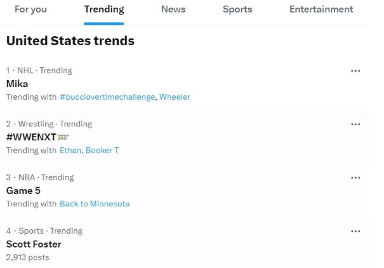
Task: Open more options for Game 5 trend
Action: pyautogui.click(x=355, y=178)
